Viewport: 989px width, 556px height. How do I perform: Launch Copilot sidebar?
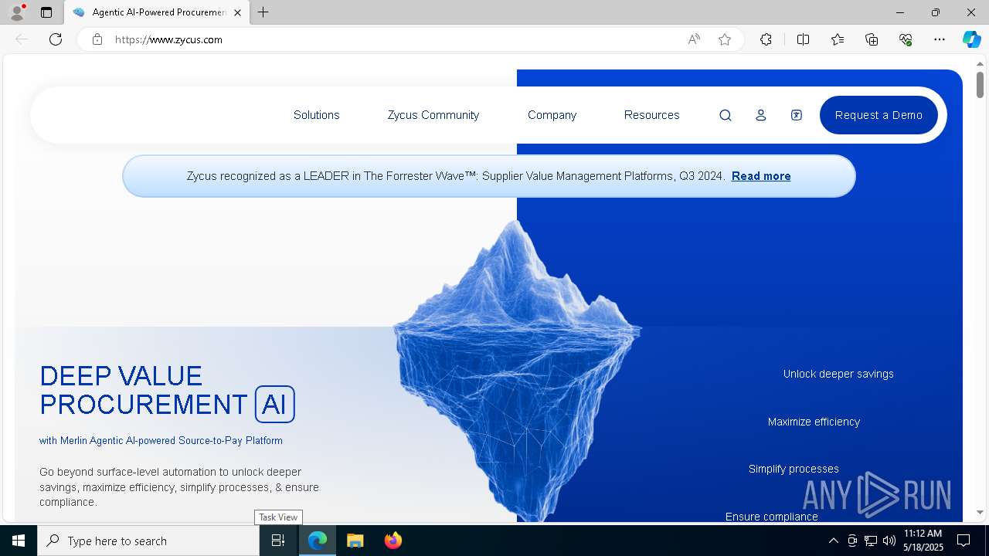[971, 39]
